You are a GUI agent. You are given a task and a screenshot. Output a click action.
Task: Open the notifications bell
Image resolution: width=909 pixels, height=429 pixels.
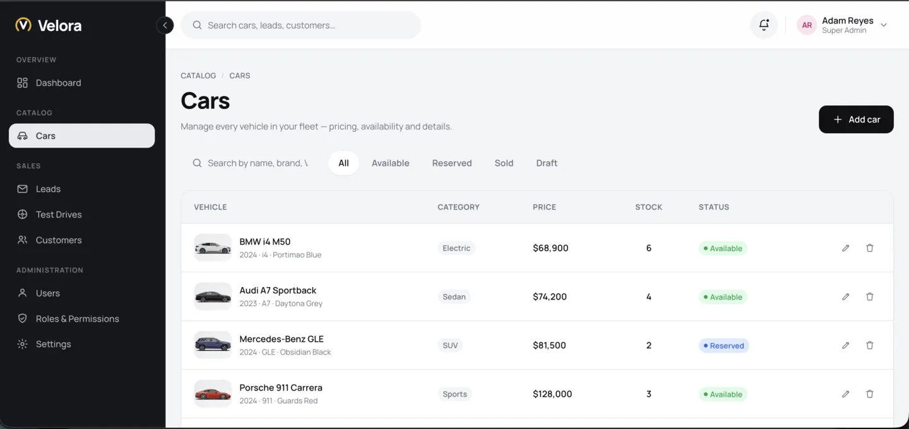coord(764,25)
